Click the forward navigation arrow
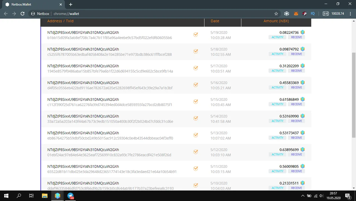Image resolution: width=356 pixels, height=201 pixels. (14, 14)
